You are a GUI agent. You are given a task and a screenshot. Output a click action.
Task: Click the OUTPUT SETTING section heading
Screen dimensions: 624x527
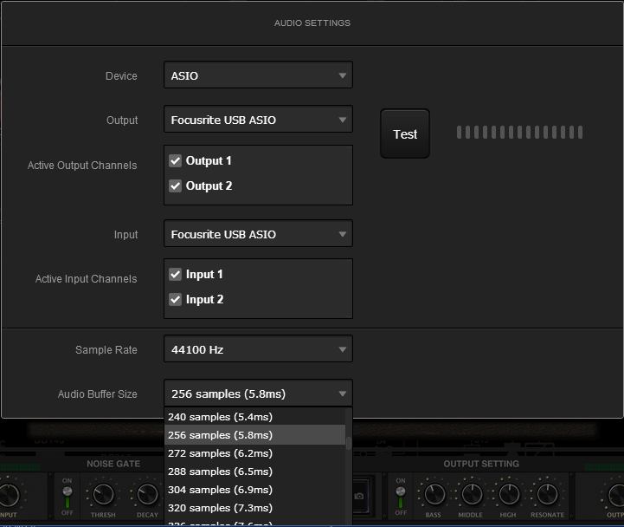[481, 464]
